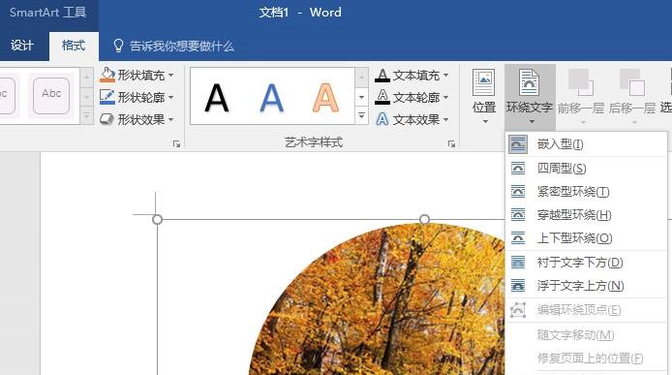Image resolution: width=672 pixels, height=375 pixels.
Task: Select the blue A WordArt style
Action: click(x=272, y=98)
